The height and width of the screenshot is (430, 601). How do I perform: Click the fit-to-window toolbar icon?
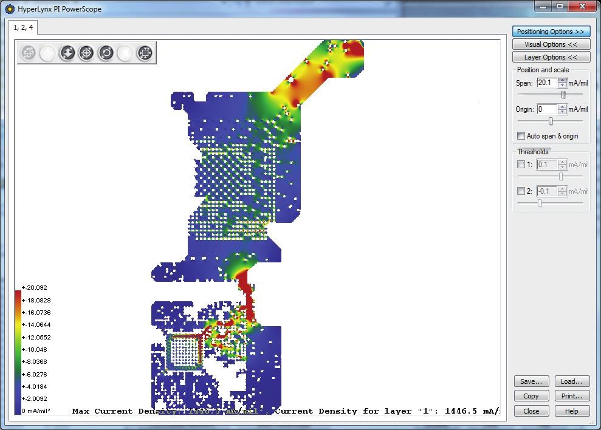coord(144,53)
